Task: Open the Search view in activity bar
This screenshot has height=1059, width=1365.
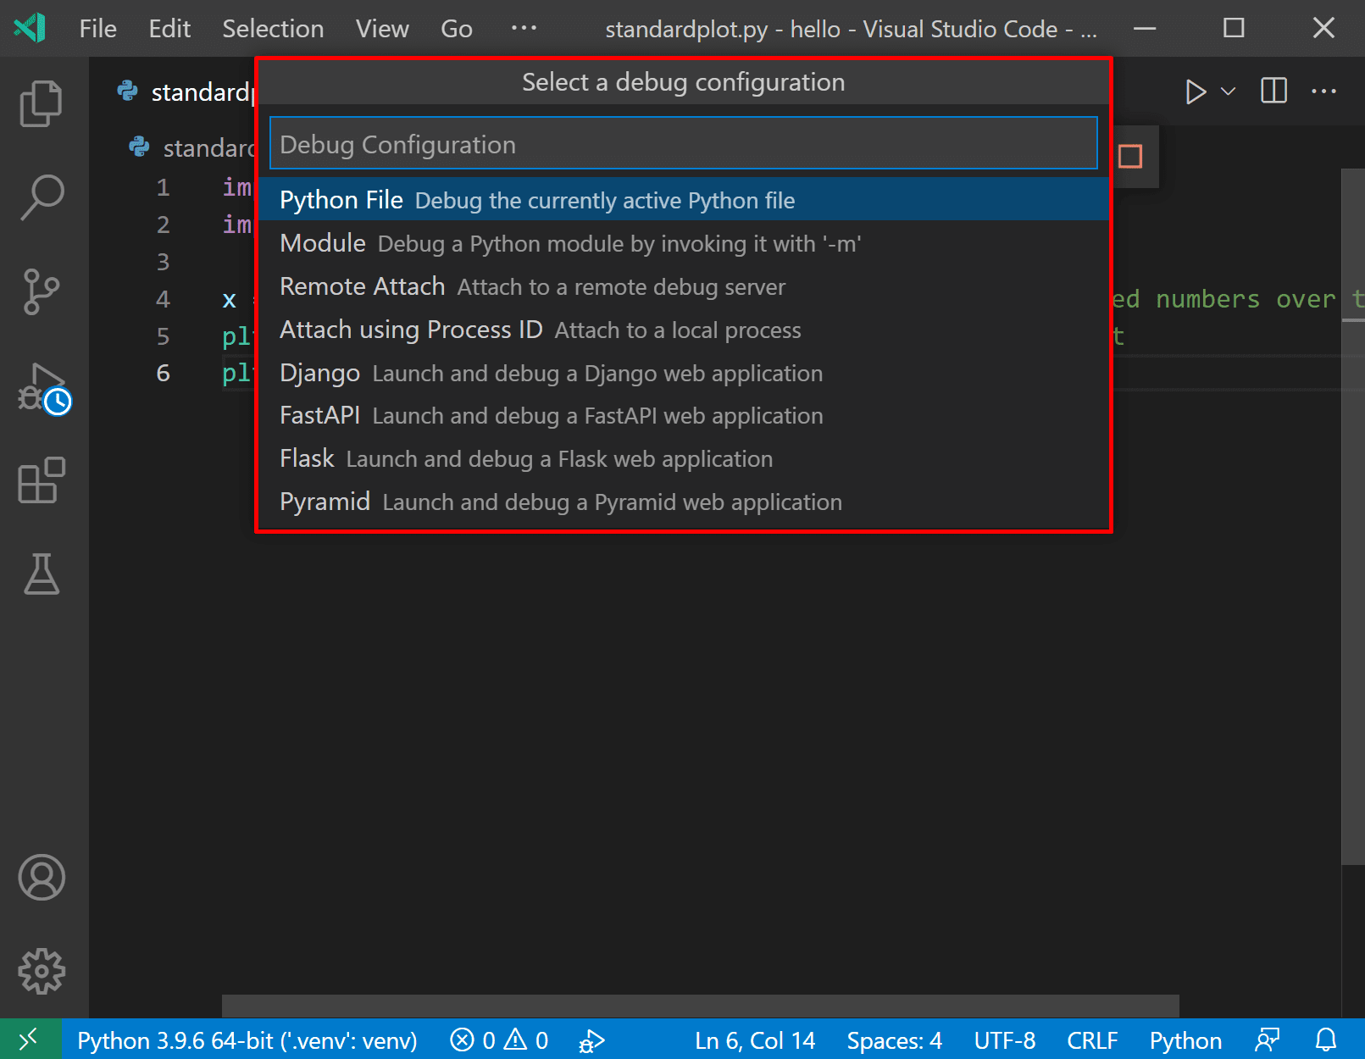Action: point(42,197)
